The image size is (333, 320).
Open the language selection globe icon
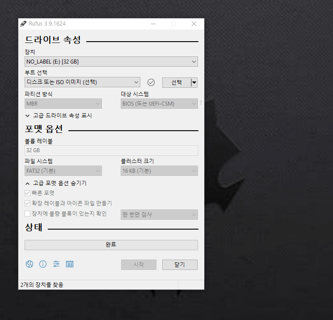tap(30, 264)
